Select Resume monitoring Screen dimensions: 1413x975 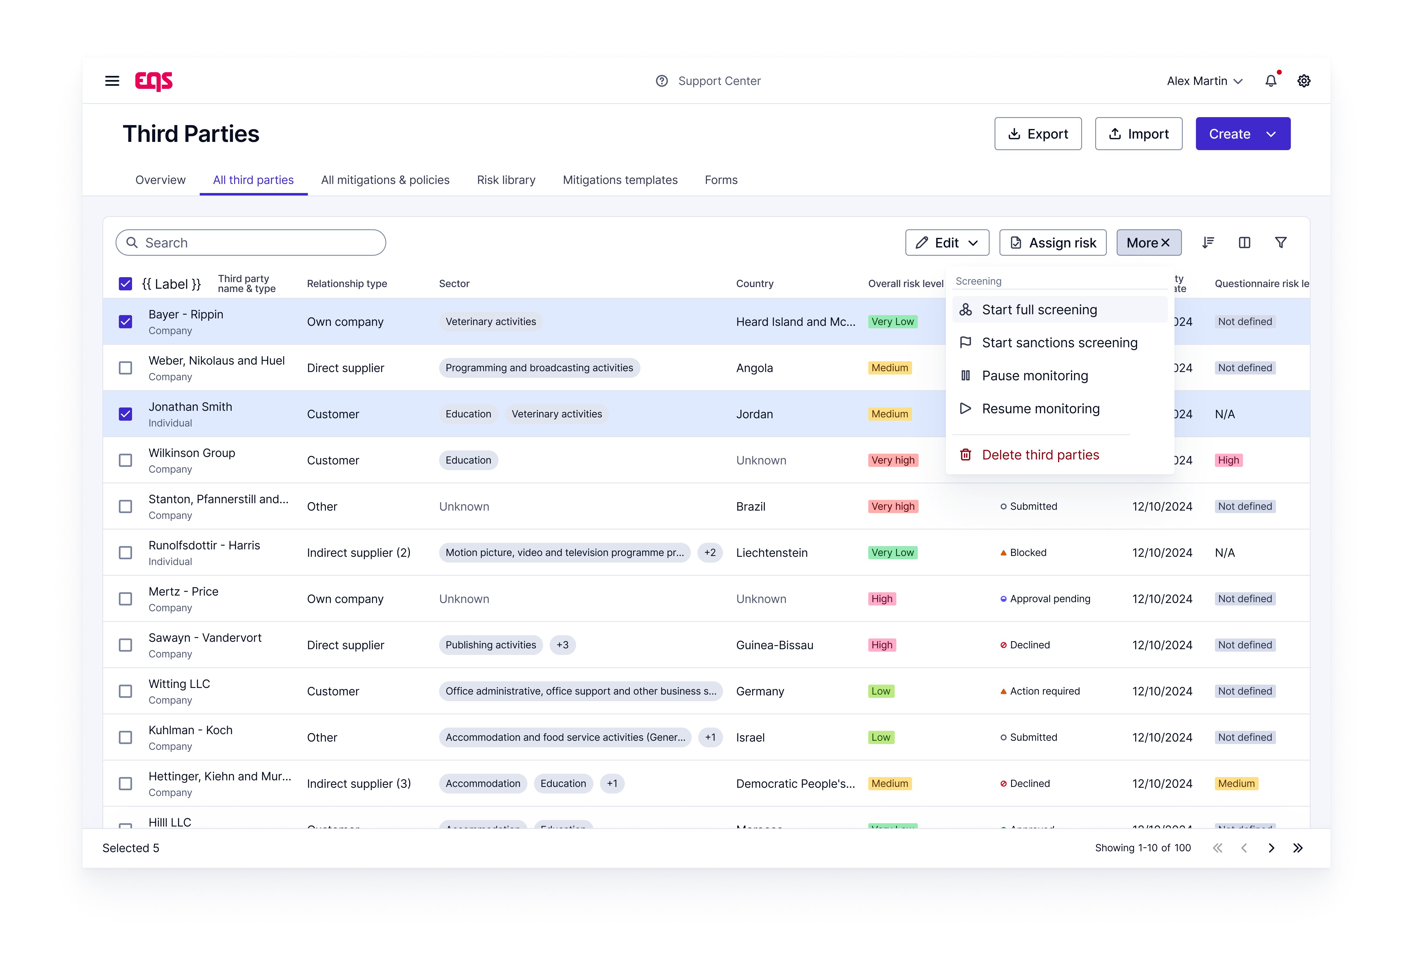pos(1059,409)
